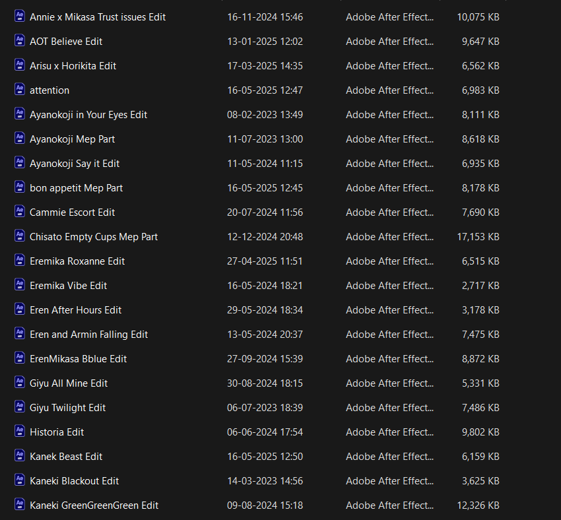Click the icon next to Eren After Hours Edit
This screenshot has height=520, width=561.
coord(19,309)
